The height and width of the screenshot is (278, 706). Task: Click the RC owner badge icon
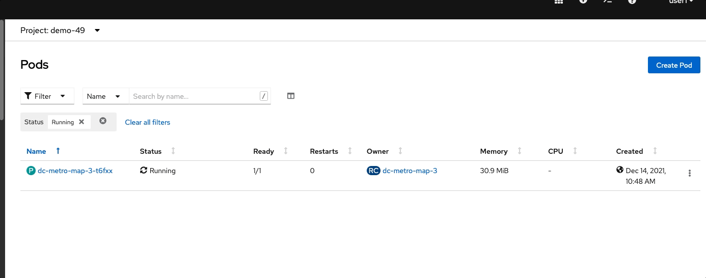click(x=373, y=171)
